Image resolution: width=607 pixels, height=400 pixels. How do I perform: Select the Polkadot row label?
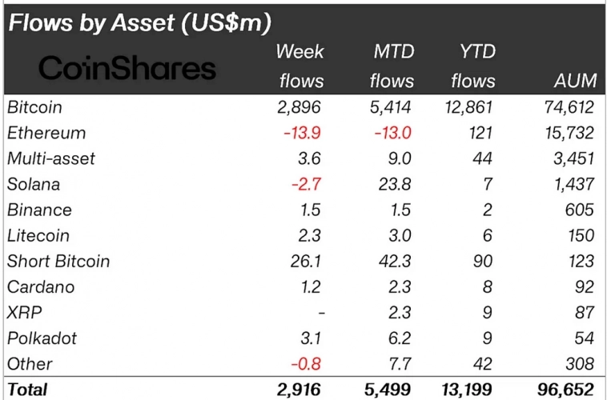pos(40,338)
